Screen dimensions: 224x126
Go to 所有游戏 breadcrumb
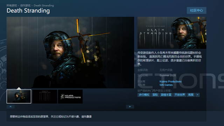tap(12, 6)
